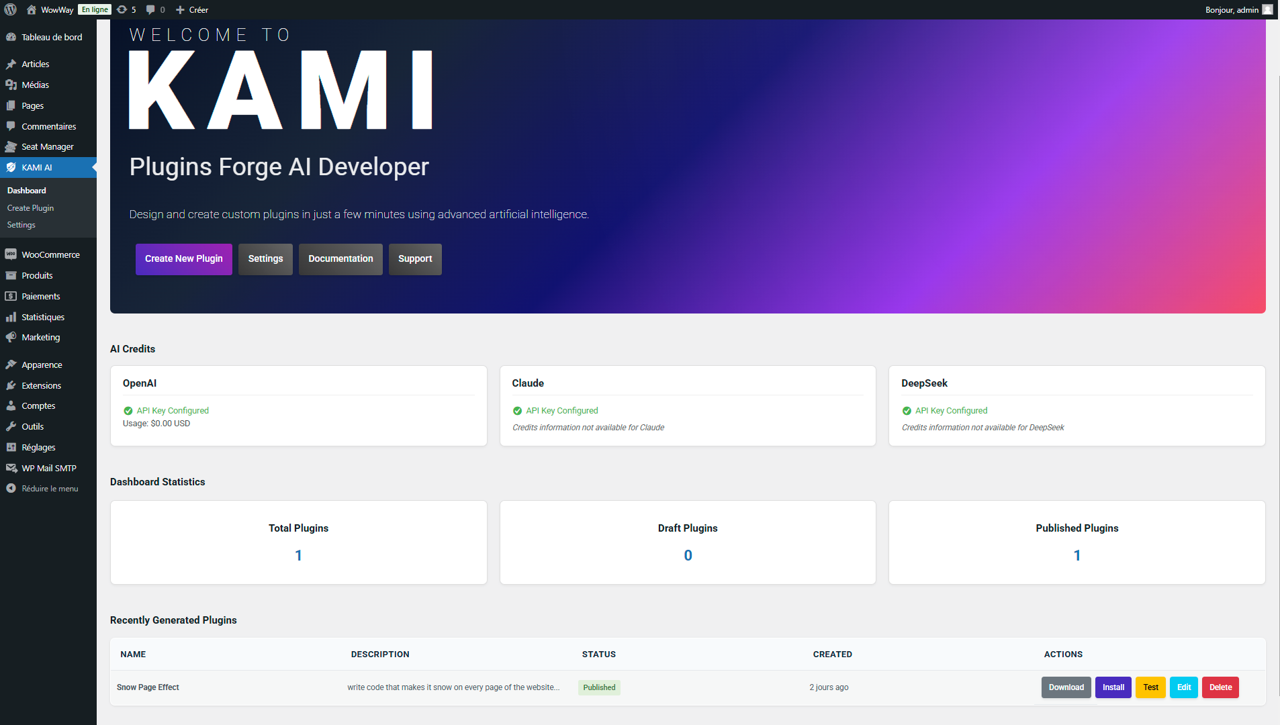
Task: Open the WP Mail SMTP sidebar icon
Action: pos(11,468)
